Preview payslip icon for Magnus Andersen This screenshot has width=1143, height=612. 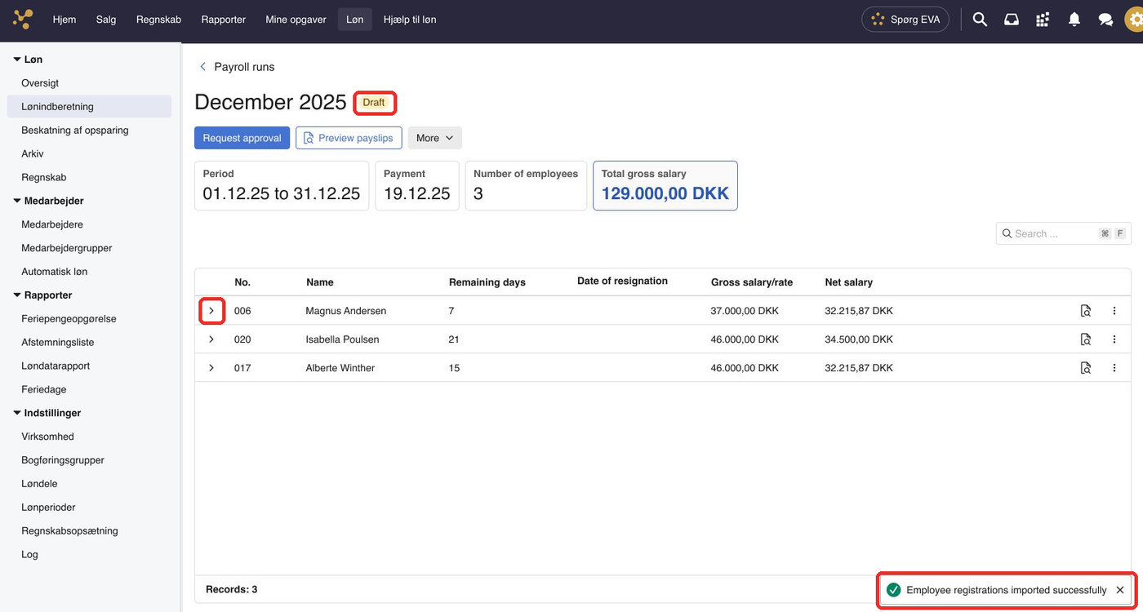[1085, 311]
